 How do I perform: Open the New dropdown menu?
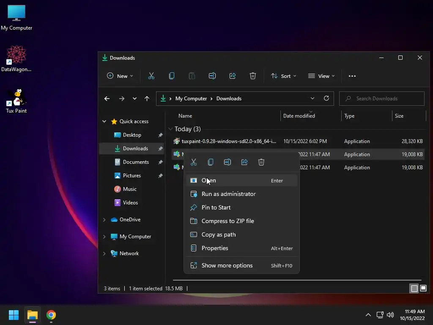point(120,76)
